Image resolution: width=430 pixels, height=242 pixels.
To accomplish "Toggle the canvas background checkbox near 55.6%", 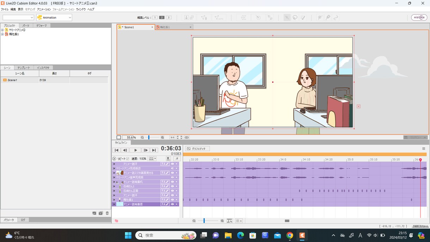I will (119, 138).
